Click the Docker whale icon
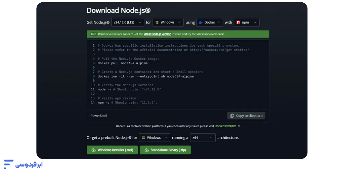 (201, 23)
